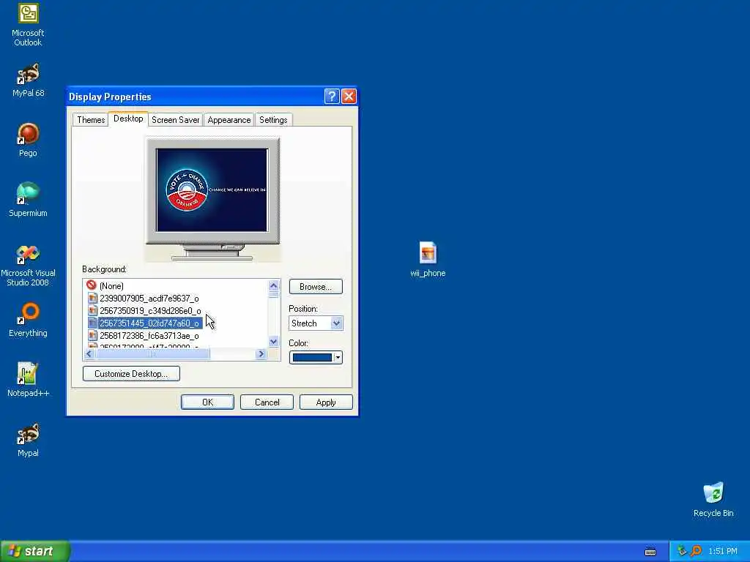Switch to the Themes tab
750x562 pixels.
[91, 120]
